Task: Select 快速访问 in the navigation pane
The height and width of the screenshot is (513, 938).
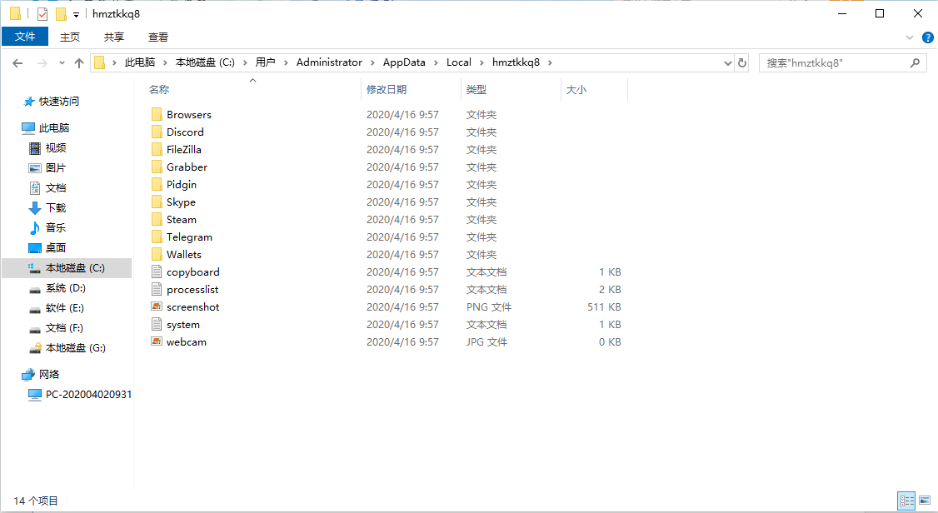Action: [x=58, y=102]
